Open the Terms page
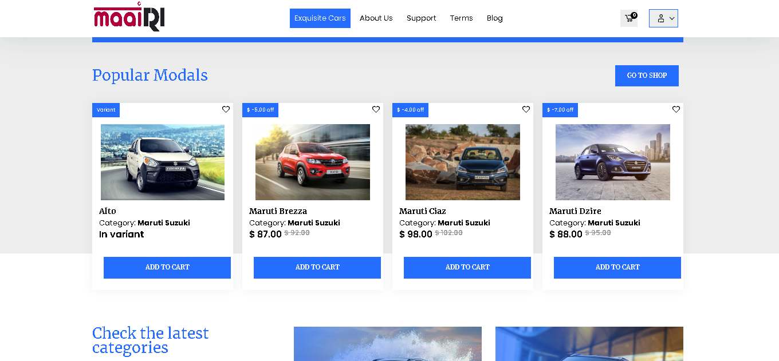 462,18
